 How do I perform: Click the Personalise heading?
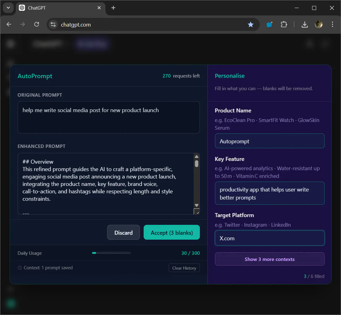point(230,76)
